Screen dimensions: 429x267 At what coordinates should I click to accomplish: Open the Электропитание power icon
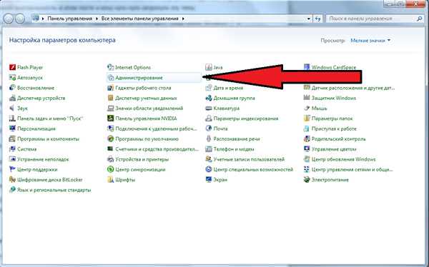click(x=307, y=180)
